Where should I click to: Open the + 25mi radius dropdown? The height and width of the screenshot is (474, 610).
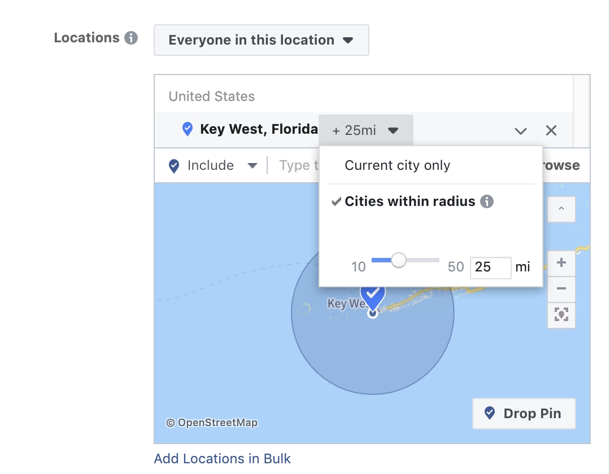tap(365, 131)
